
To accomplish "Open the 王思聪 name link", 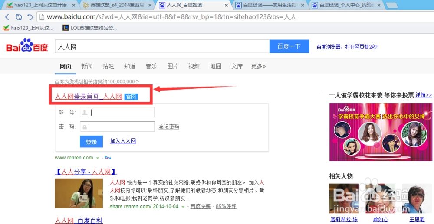I will pos(417,220).
